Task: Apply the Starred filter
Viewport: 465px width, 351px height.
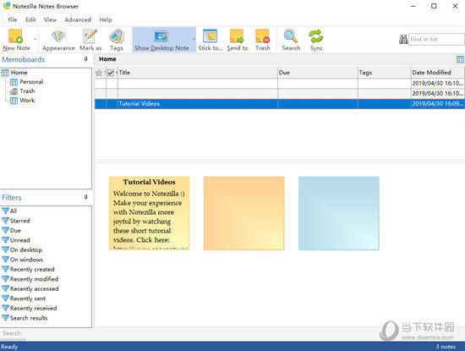Action: [x=20, y=221]
